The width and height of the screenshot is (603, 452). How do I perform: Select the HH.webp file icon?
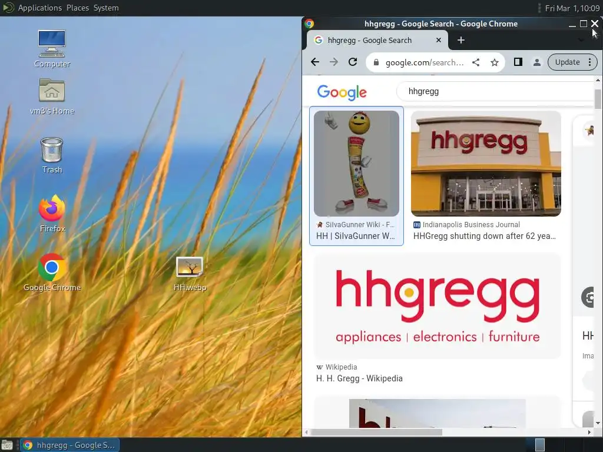(190, 274)
